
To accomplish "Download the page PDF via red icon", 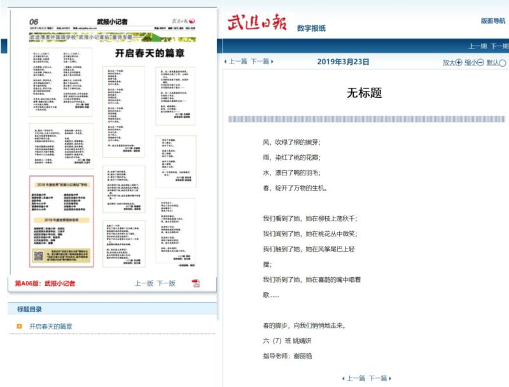I will [196, 283].
